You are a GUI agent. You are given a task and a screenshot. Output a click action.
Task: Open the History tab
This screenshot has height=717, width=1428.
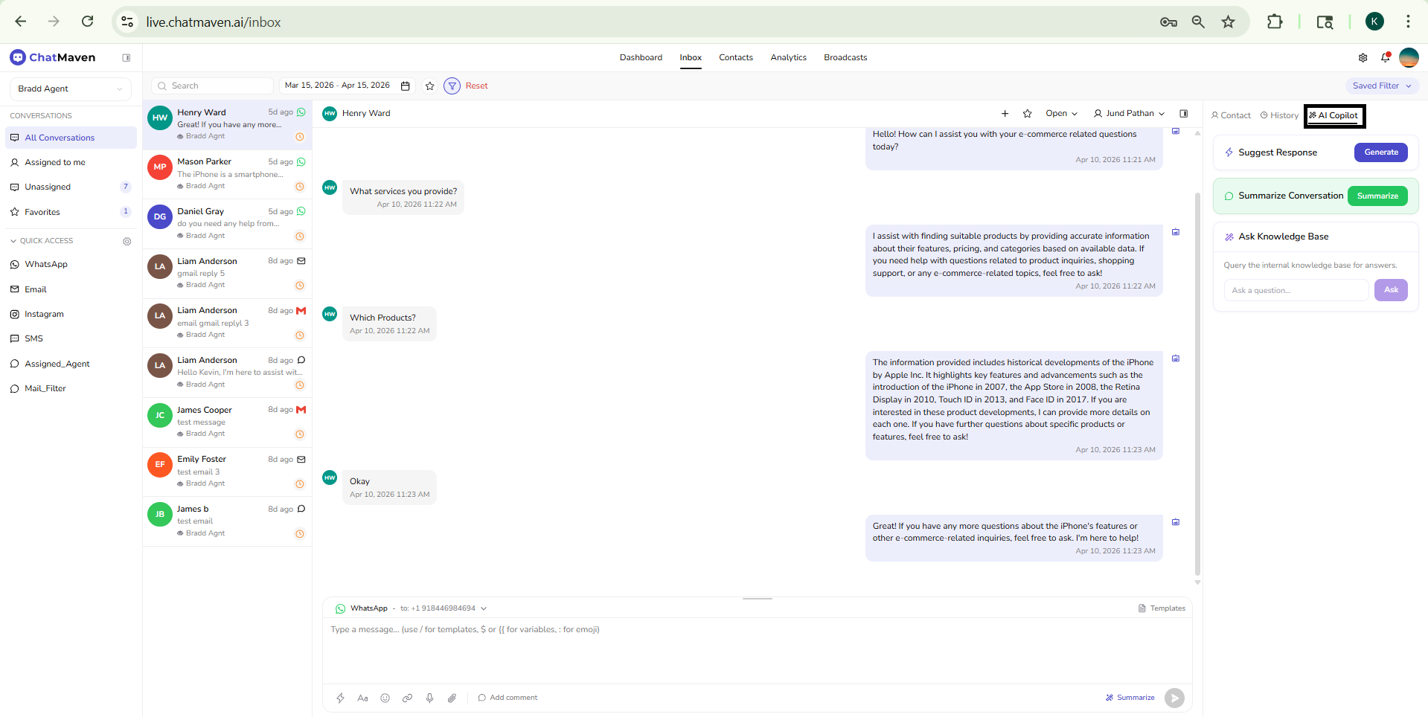click(1279, 116)
